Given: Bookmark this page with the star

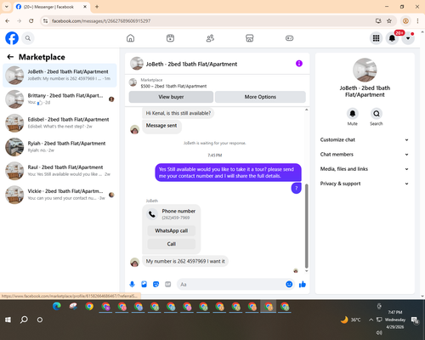Looking at the screenshot, I should tap(389, 20).
